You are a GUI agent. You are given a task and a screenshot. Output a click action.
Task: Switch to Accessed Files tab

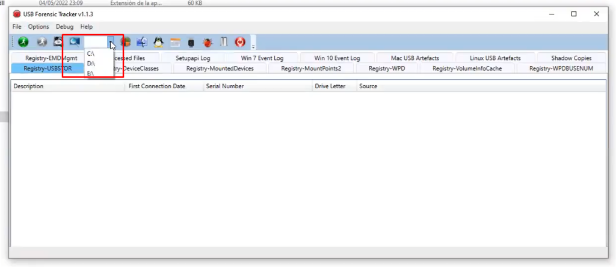click(x=137, y=58)
